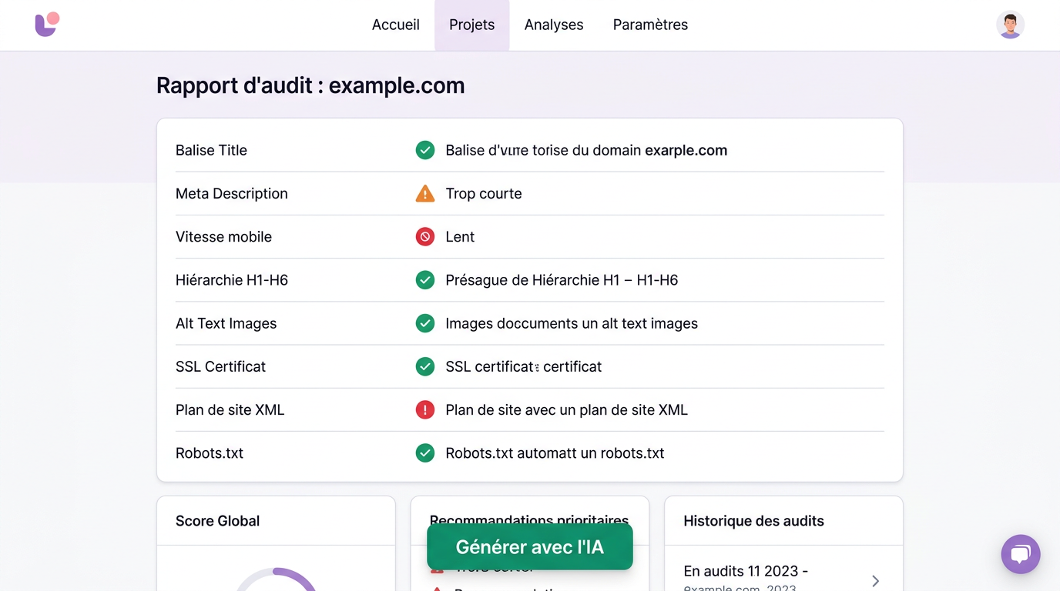
Task: Click the green check icon for SSL Certificat
Action: [x=425, y=366]
